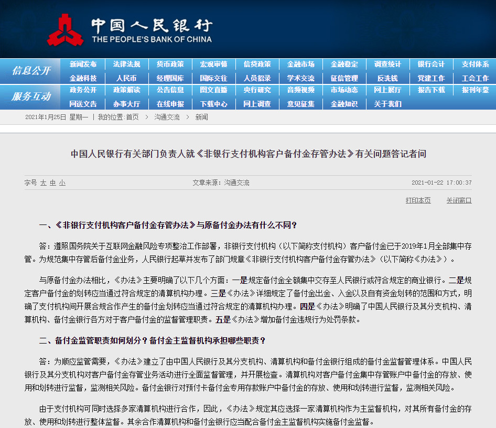Click question two heading 备付金监管职责如何划分
This screenshot has width=496, height=428.
click(152, 341)
